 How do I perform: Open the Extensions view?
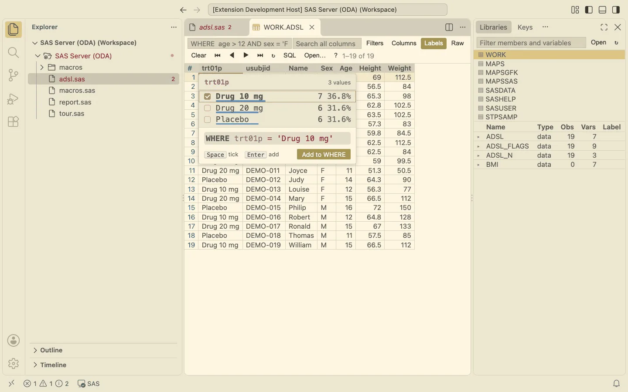pyautogui.click(x=14, y=122)
